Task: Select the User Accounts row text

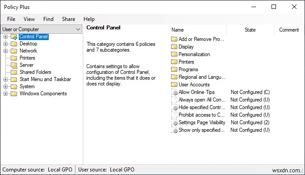Action: click(194, 85)
